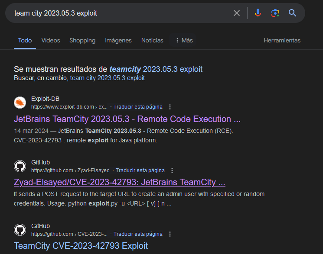Click the https://github.com › CVE-2023- URL text

point(69,234)
